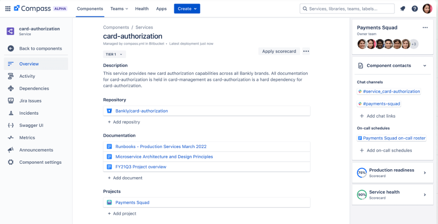The image size is (438, 224).
Task: Open Microservice Architecture and Design Principles doc
Action: 164,156
